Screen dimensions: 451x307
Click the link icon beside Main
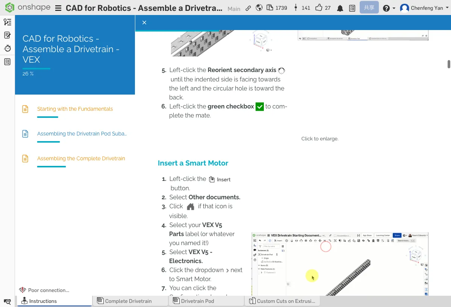pyautogui.click(x=248, y=8)
